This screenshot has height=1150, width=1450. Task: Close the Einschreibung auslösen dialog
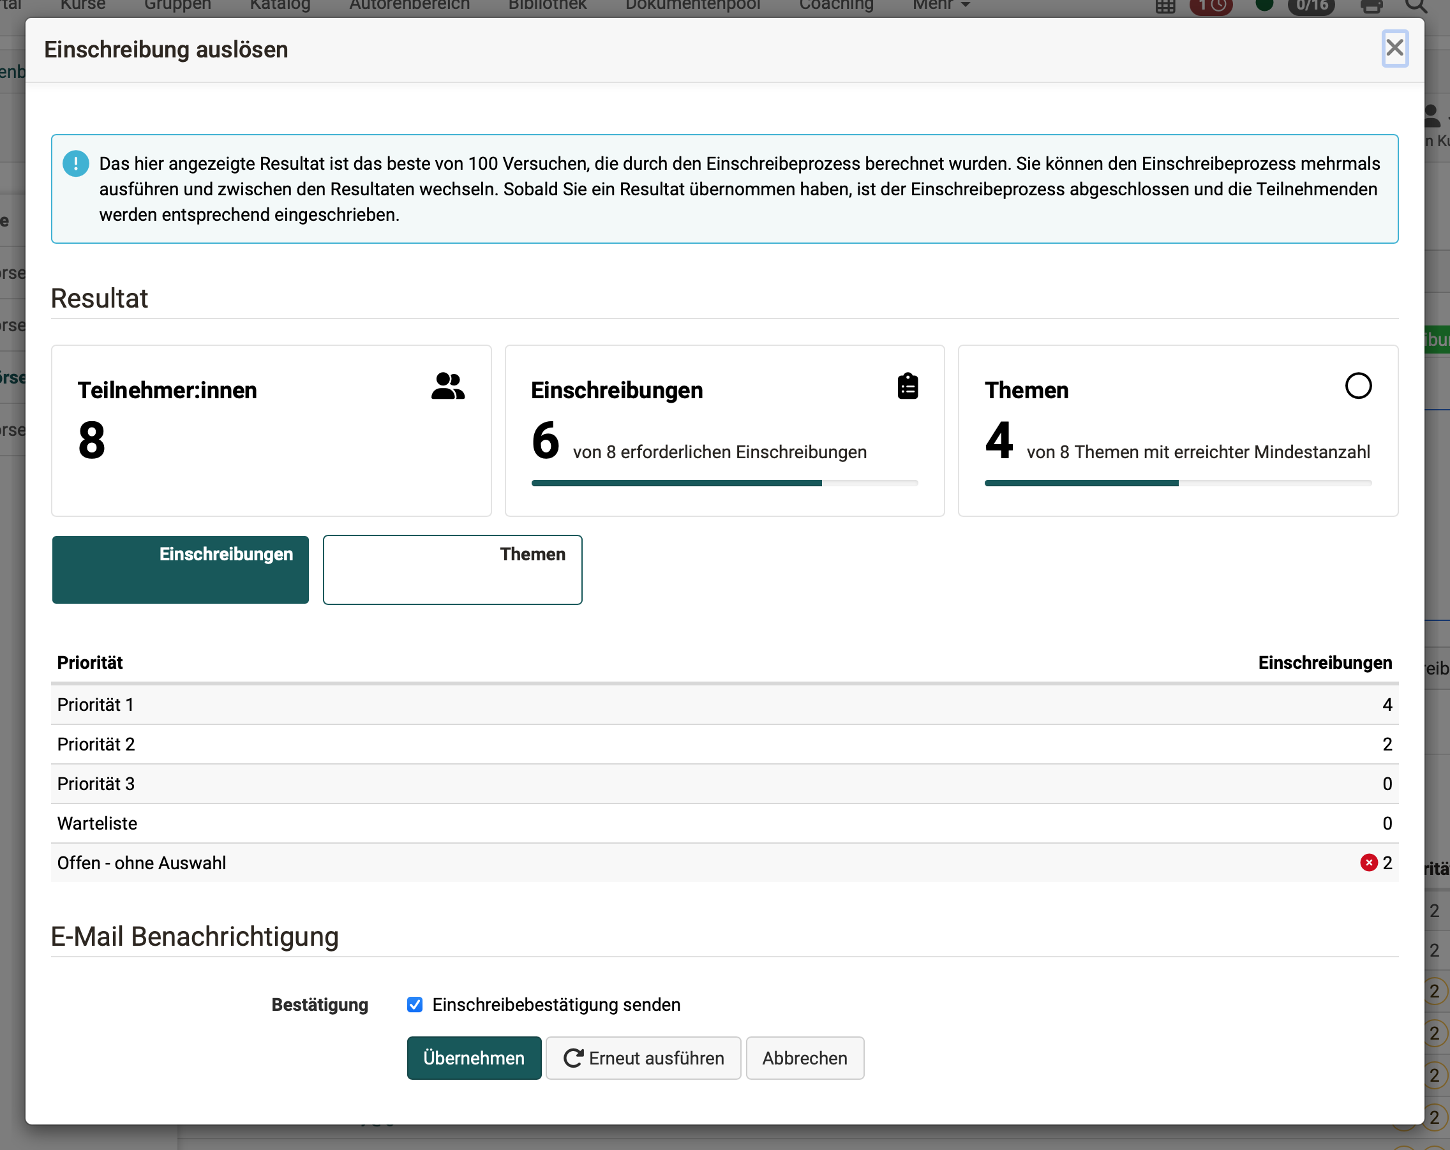point(1394,49)
